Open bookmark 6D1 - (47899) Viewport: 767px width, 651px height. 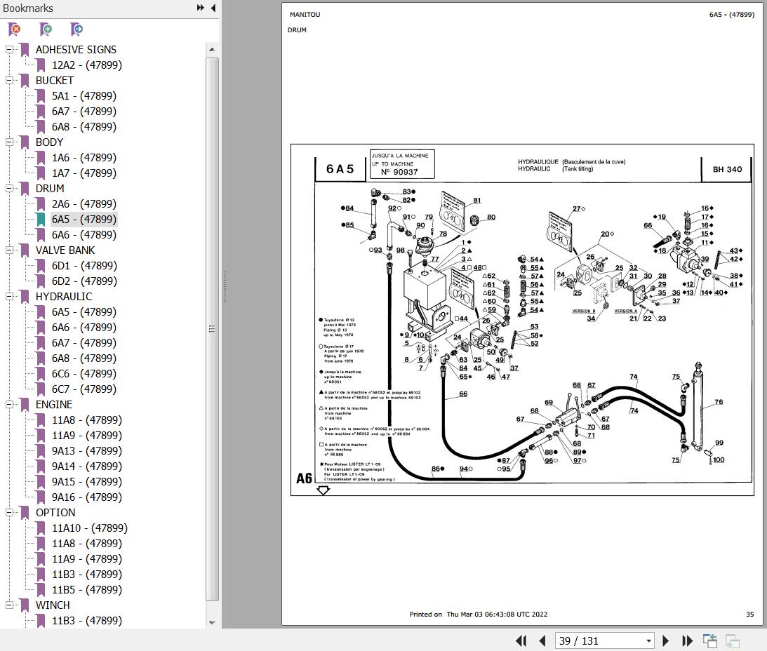pos(84,266)
